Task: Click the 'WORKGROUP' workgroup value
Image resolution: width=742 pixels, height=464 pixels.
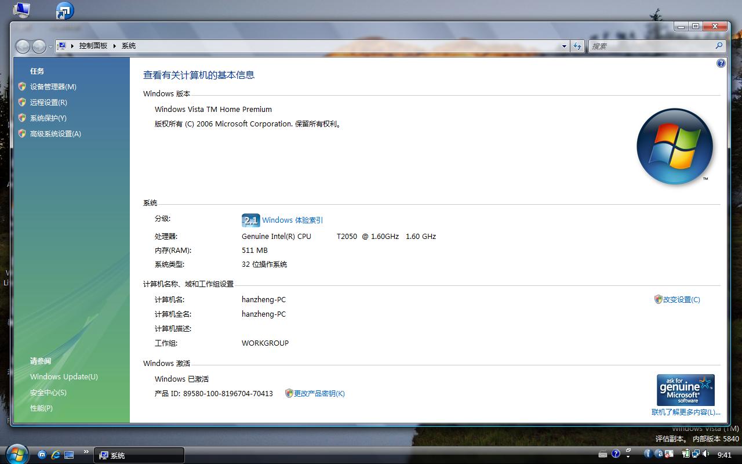Action: pyautogui.click(x=265, y=343)
